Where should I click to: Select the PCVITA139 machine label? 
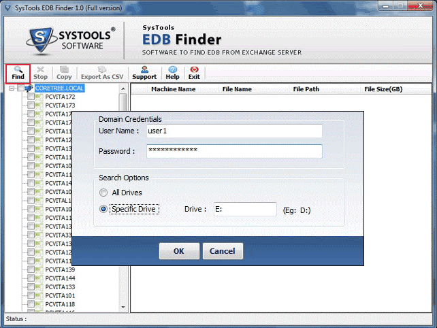[x=60, y=269]
